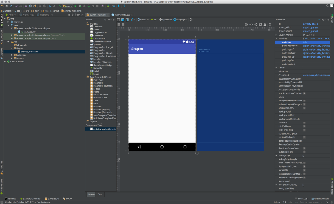This screenshot has height=204, width=334.
Task: Click the Sync/refresh icon in main toolbar
Action: pos(11,6)
